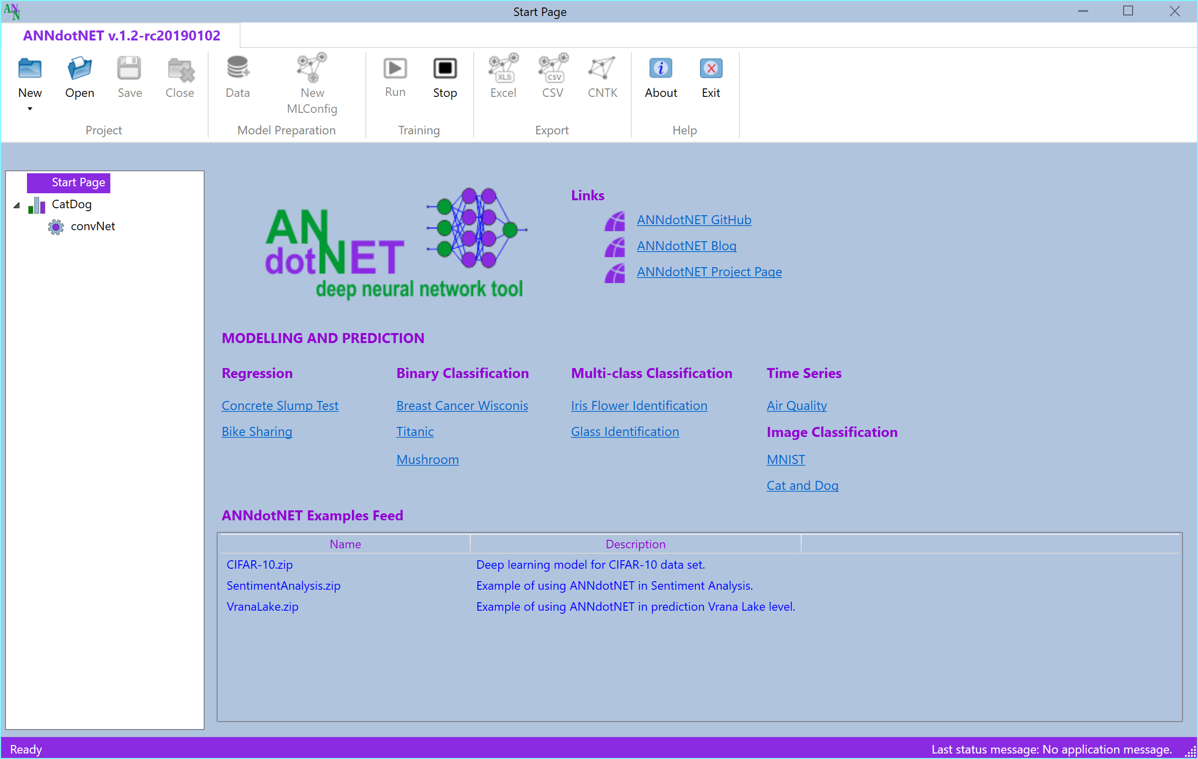
Task: Select the Training ribbon tab
Action: [419, 129]
